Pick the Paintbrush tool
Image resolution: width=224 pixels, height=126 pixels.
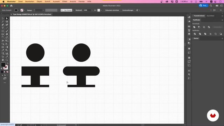[7, 31]
